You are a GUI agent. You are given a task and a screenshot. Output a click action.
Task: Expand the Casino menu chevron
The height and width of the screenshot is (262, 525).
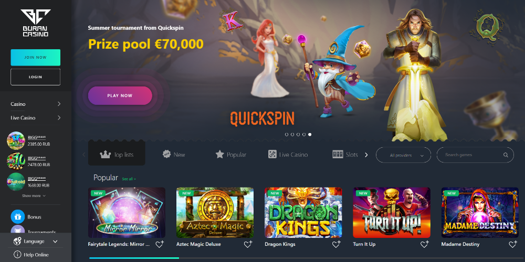(59, 104)
